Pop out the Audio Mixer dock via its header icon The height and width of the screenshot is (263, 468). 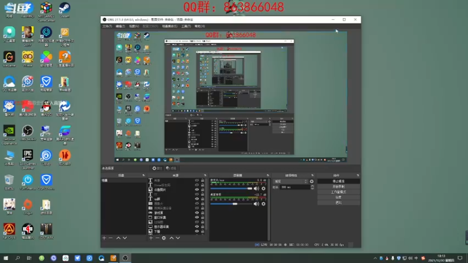pos(268,175)
